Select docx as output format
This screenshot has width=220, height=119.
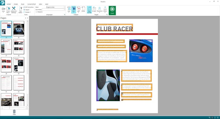coord(74,10)
